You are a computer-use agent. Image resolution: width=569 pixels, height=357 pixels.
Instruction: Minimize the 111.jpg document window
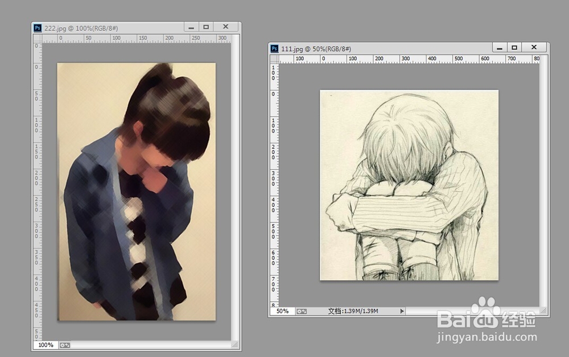(500, 48)
